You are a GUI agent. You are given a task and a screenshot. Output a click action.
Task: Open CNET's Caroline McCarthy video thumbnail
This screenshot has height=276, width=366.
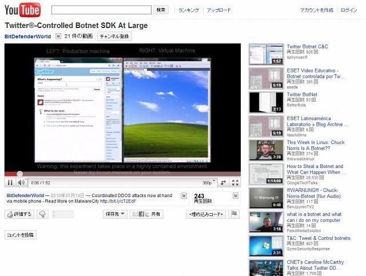pos(266,268)
